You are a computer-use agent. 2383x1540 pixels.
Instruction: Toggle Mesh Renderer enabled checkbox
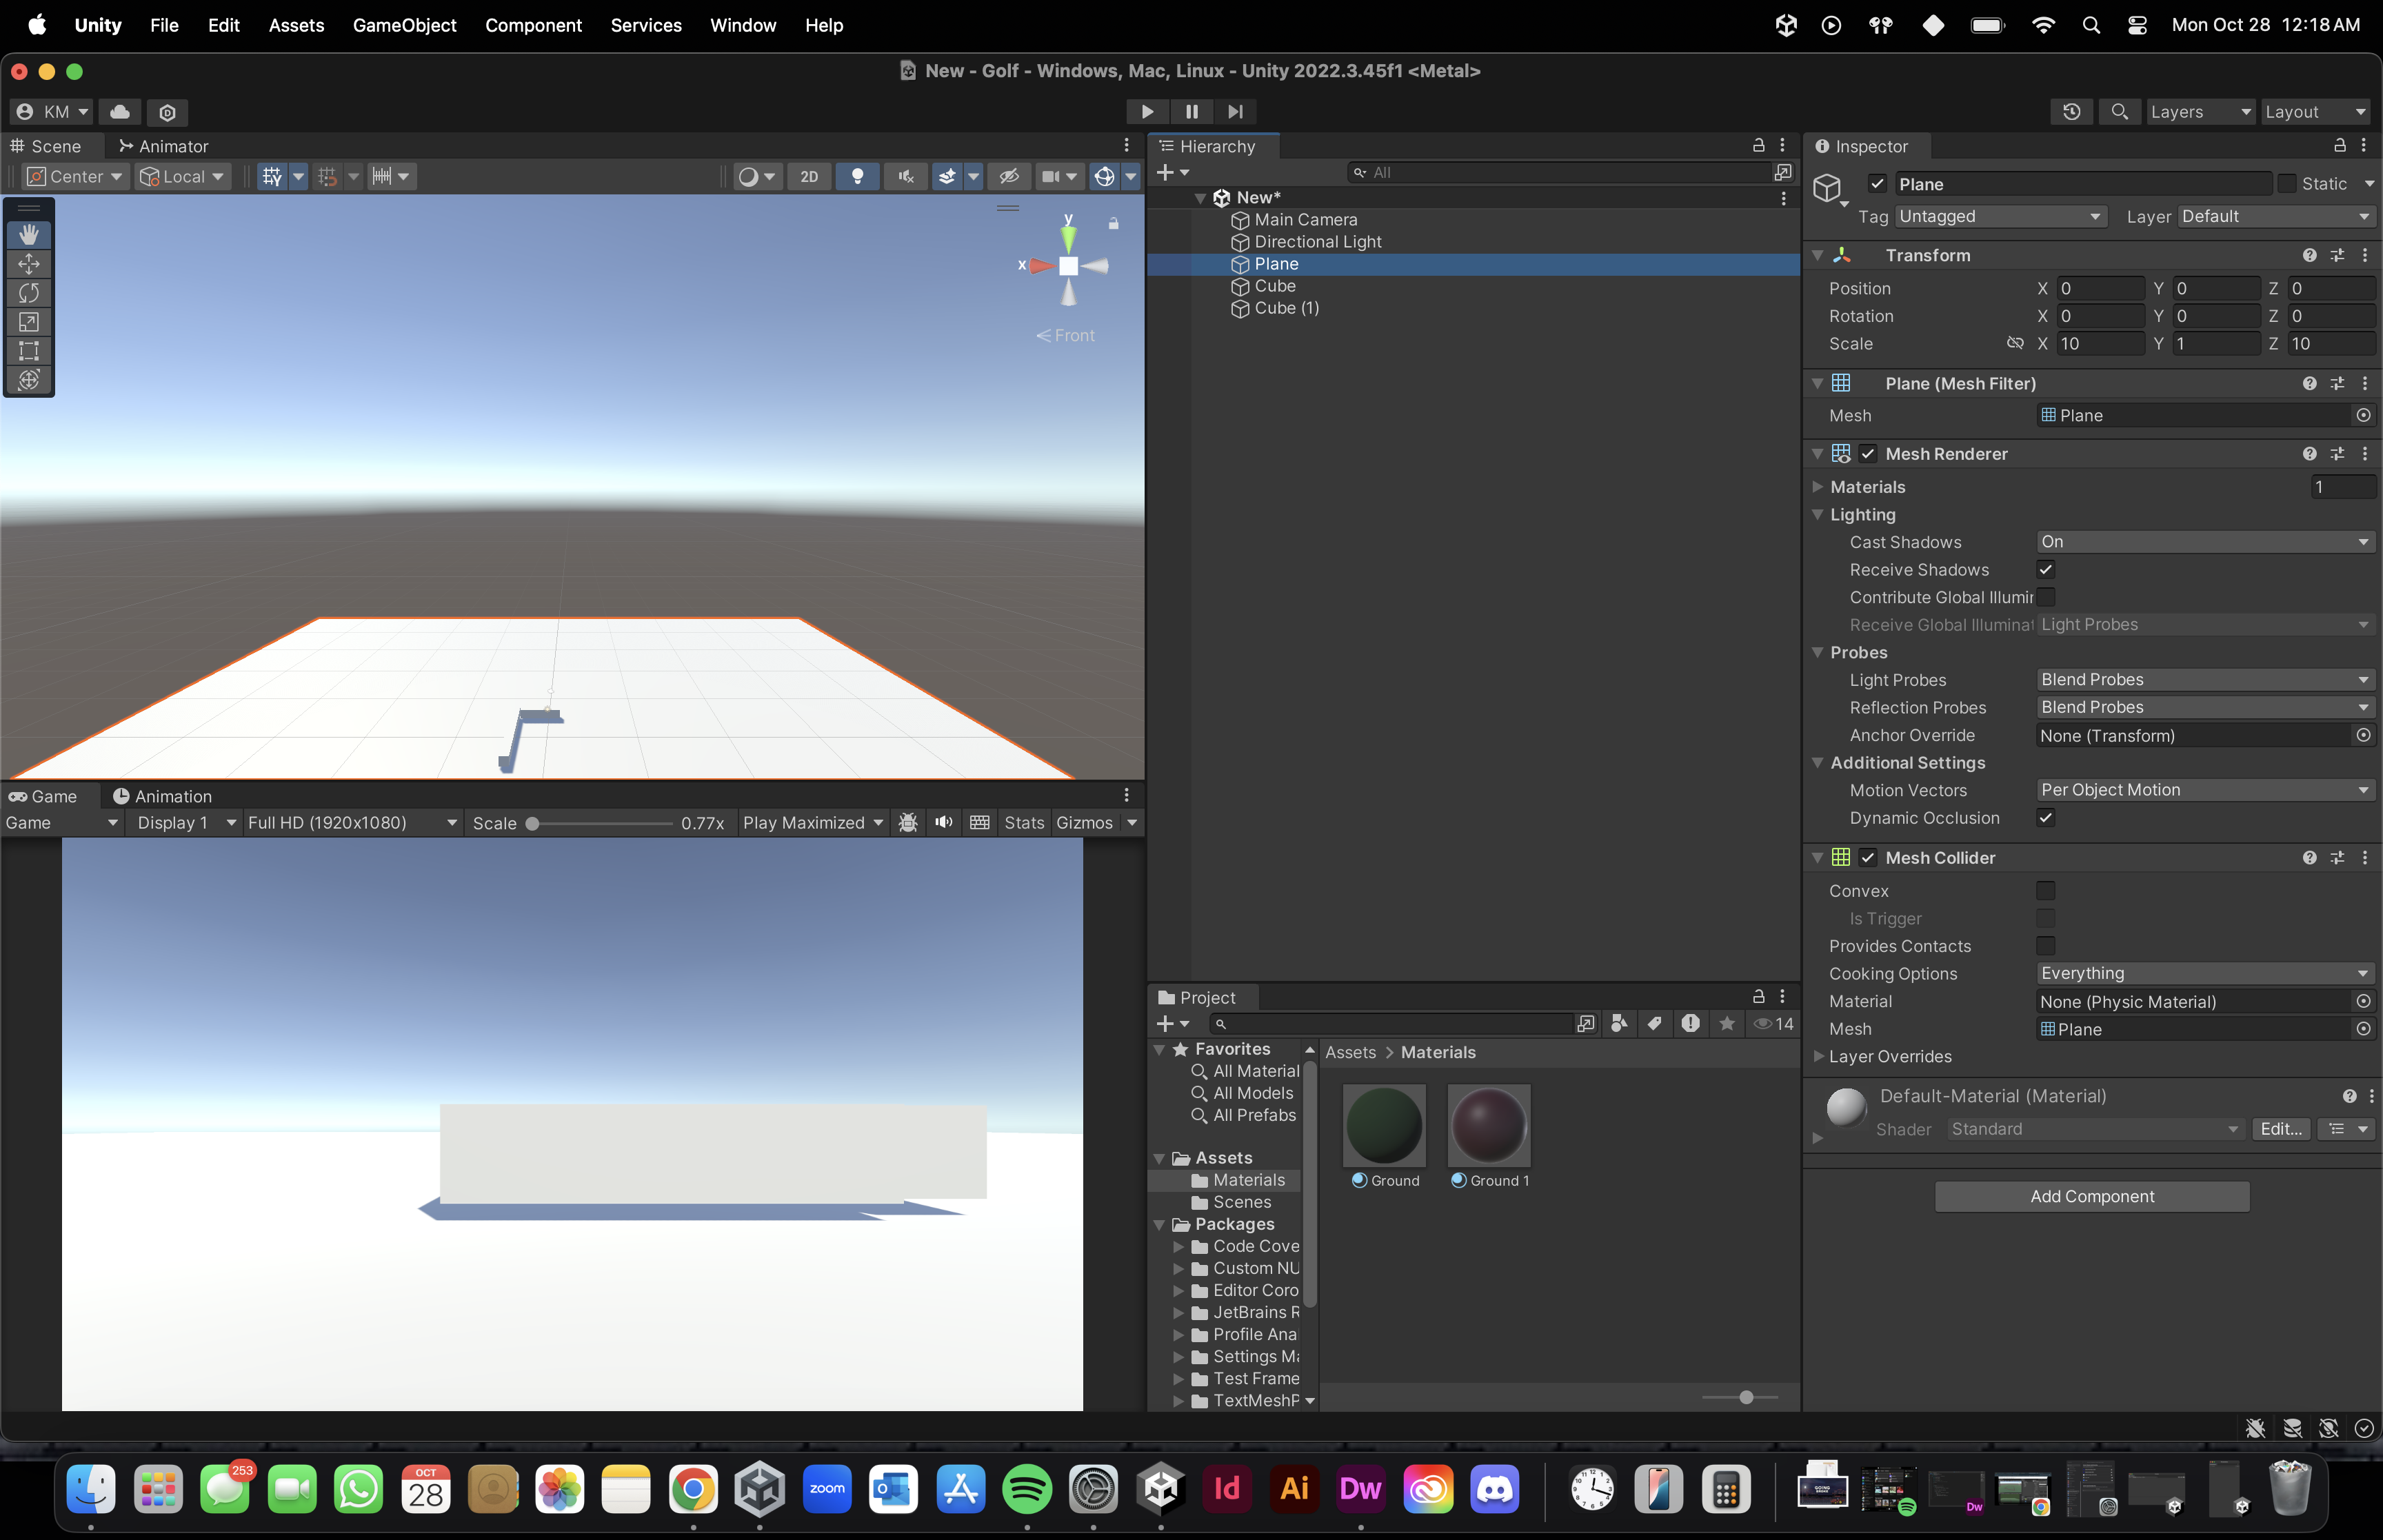[x=1868, y=453]
